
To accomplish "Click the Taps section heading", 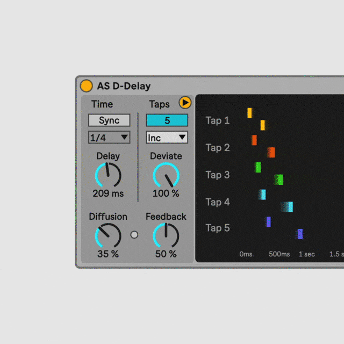I will click(x=159, y=104).
